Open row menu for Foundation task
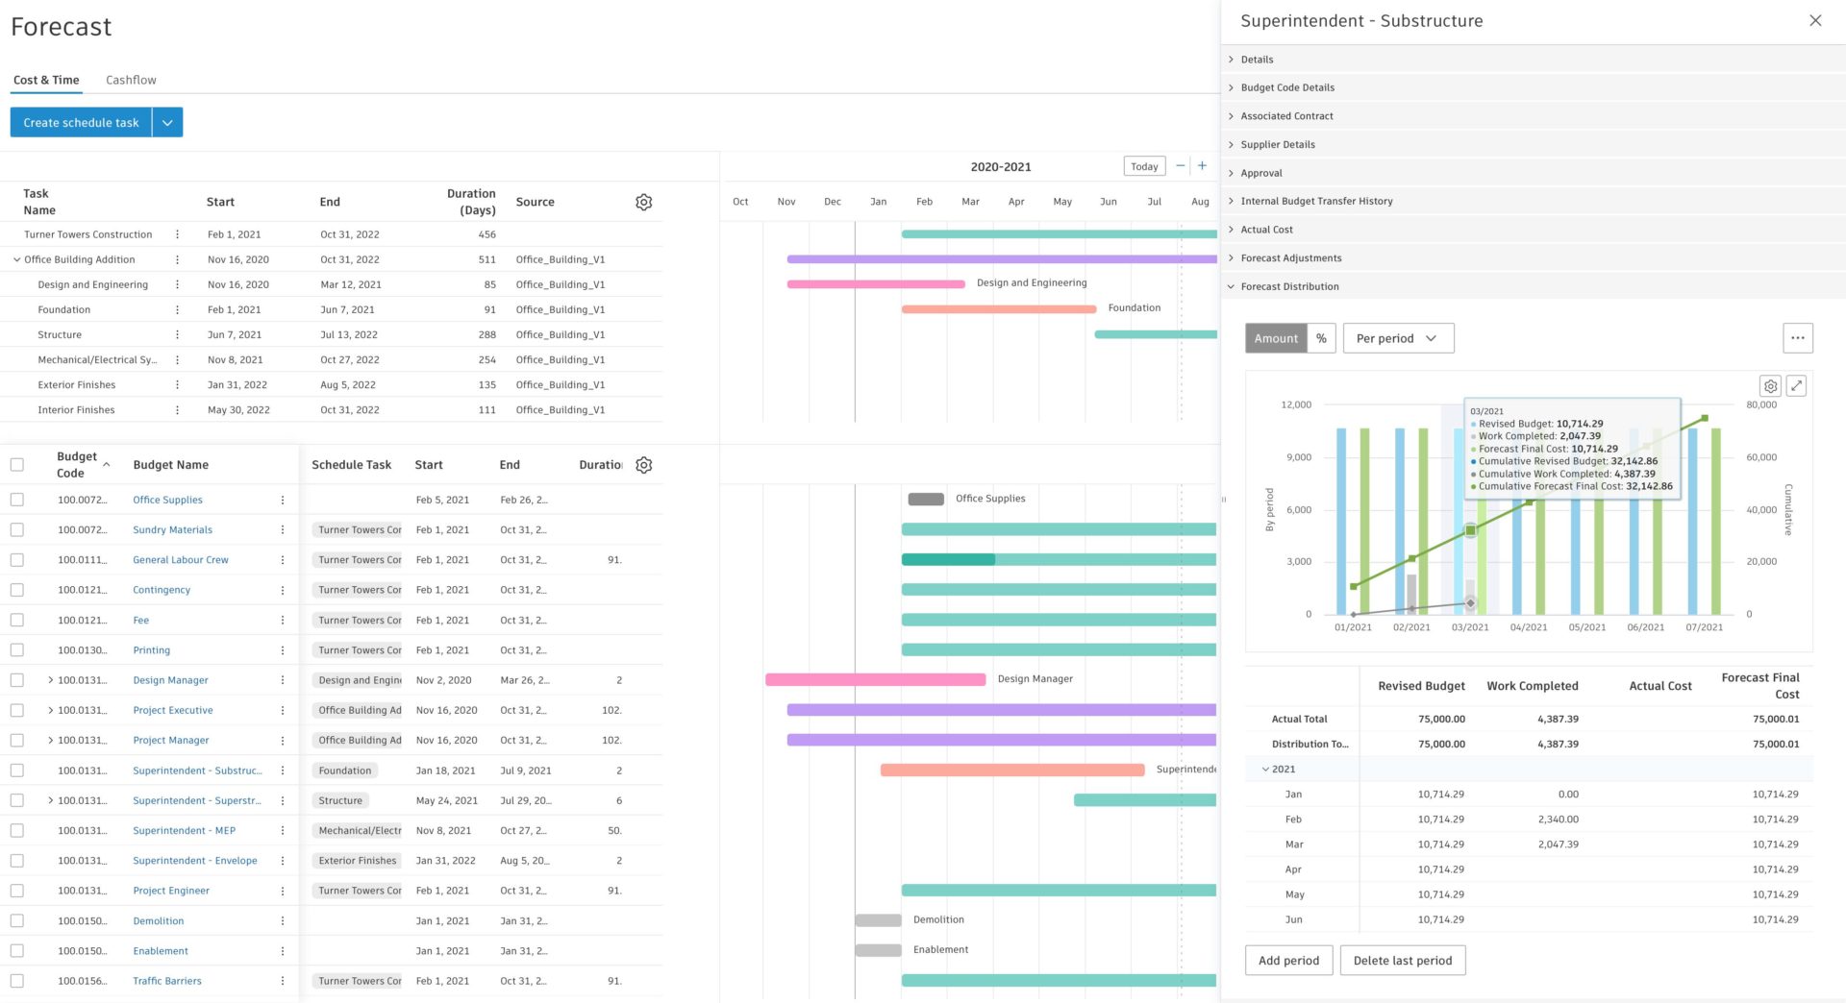1846x1003 pixels. [x=177, y=309]
